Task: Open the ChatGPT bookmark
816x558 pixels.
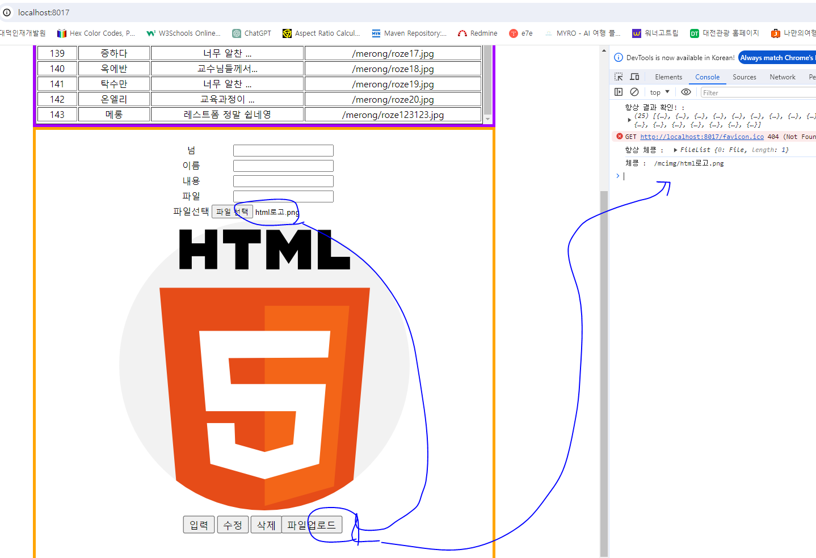Action: [251, 33]
